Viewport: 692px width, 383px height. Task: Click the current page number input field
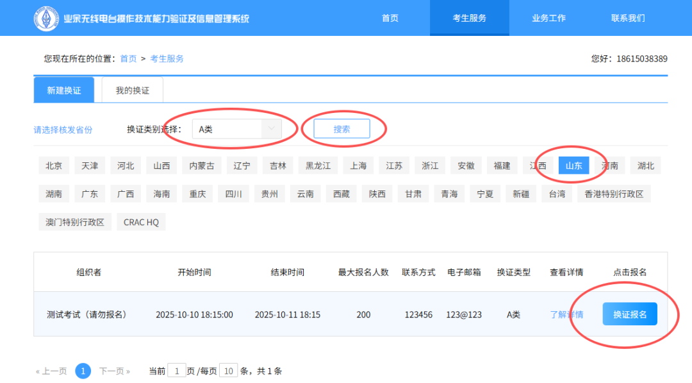coord(176,371)
